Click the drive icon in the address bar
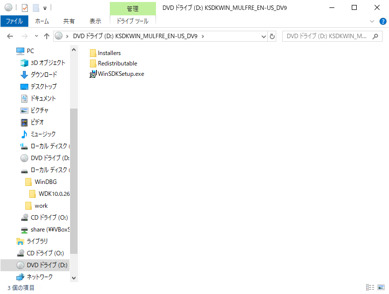Viewport: 389px width, 294px height. pyautogui.click(x=59, y=36)
